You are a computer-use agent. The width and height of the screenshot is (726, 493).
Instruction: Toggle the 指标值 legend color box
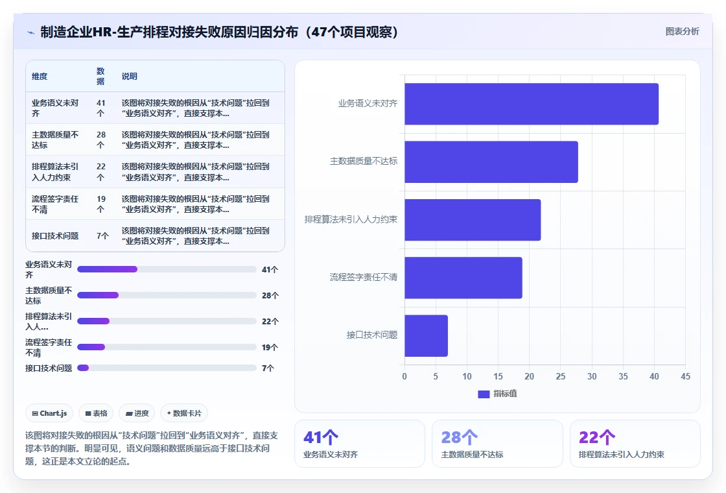[x=484, y=394]
